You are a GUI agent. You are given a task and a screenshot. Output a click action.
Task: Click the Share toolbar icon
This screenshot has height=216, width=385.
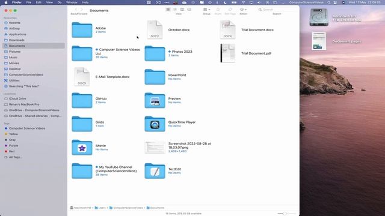(x=218, y=10)
